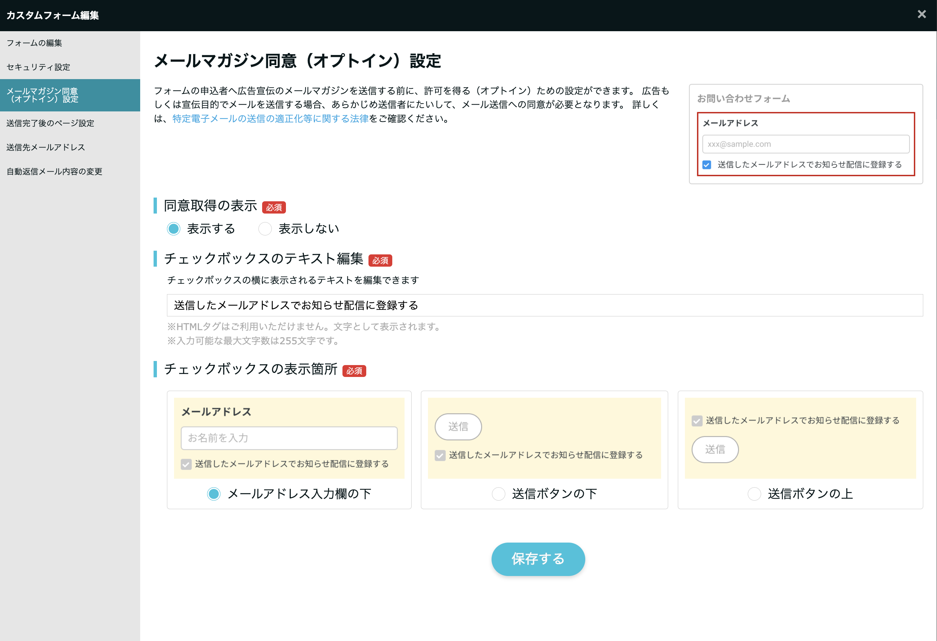Click the greyed checkbox above 送信 sample button
This screenshot has width=937, height=641.
(x=697, y=421)
